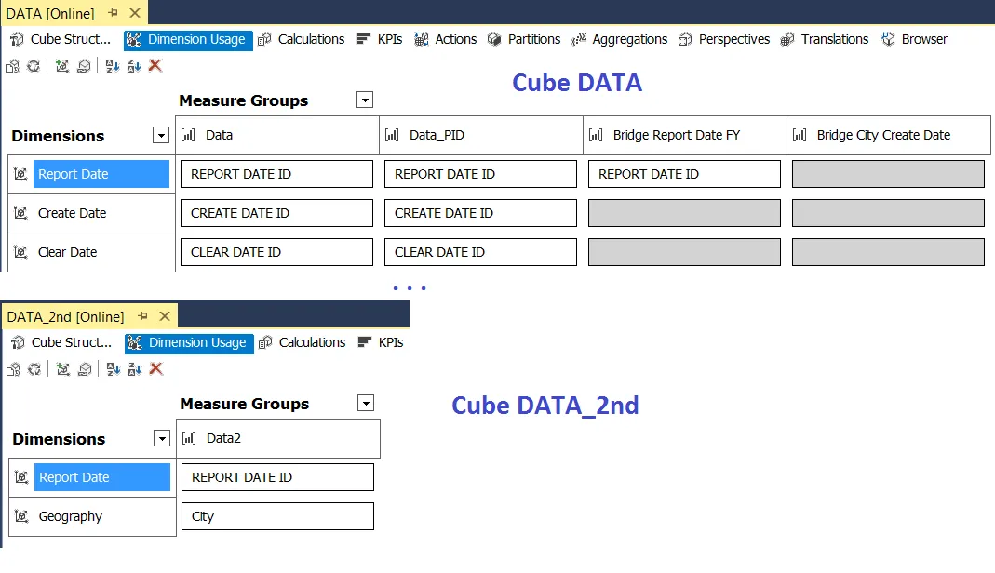Click pin icon on DATA_2nd [Online] tab

(x=142, y=315)
